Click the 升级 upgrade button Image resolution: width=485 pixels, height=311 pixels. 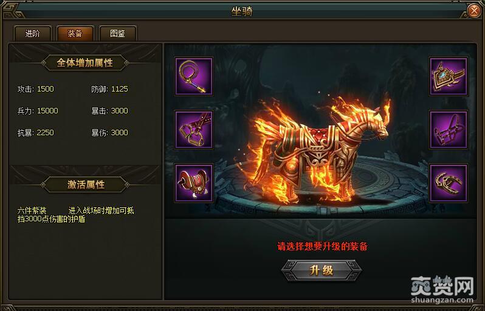[x=322, y=270]
